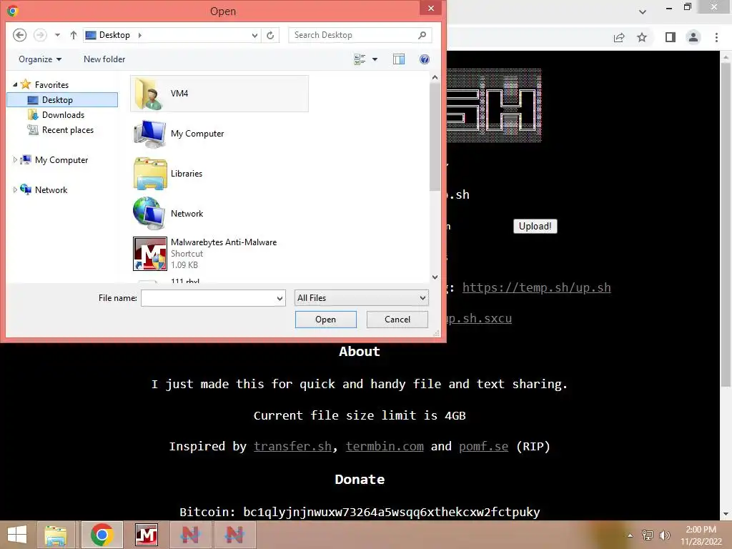This screenshot has width=732, height=549.
Task: Click the File name input box
Action: click(208, 298)
